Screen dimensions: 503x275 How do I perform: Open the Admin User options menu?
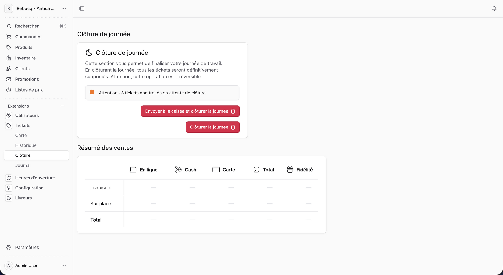point(64,266)
